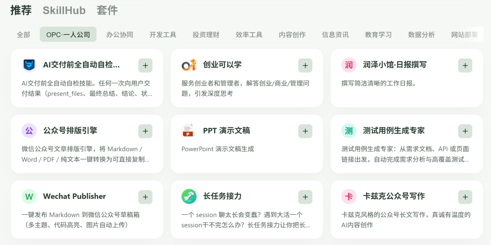Add 长任务接力 skill plus button

coord(306,197)
